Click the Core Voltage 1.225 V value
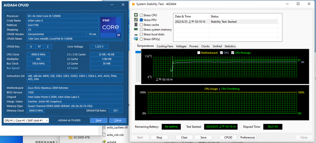 click(99, 47)
